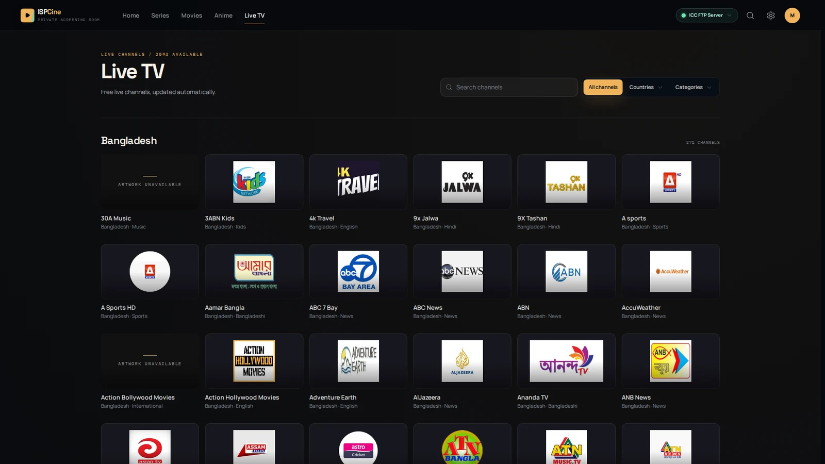The image size is (825, 464).
Task: Open search with the magnifier icon
Action: (750, 15)
